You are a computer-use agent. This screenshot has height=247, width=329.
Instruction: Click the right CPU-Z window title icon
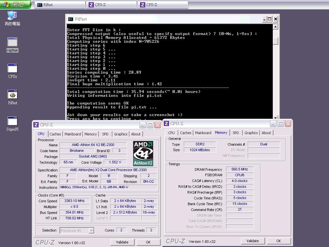click(x=166, y=123)
